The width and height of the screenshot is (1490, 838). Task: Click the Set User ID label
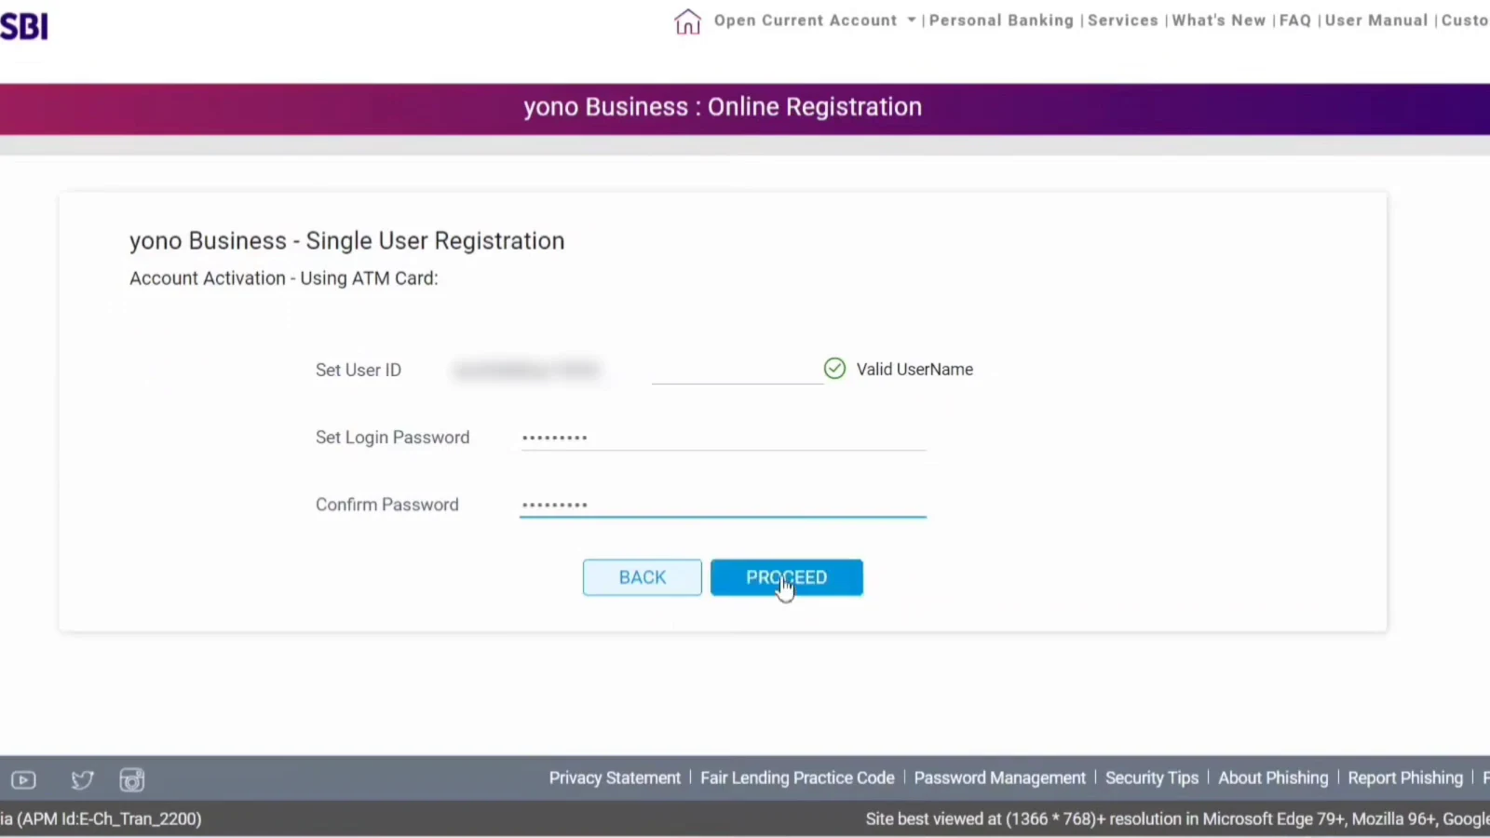(x=359, y=370)
